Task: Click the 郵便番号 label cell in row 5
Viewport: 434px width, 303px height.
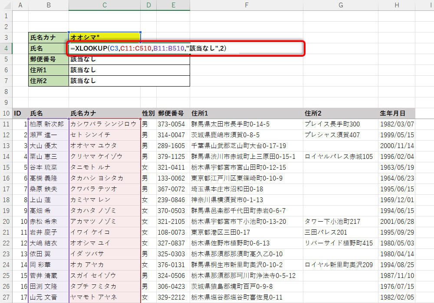Action: [x=49, y=59]
